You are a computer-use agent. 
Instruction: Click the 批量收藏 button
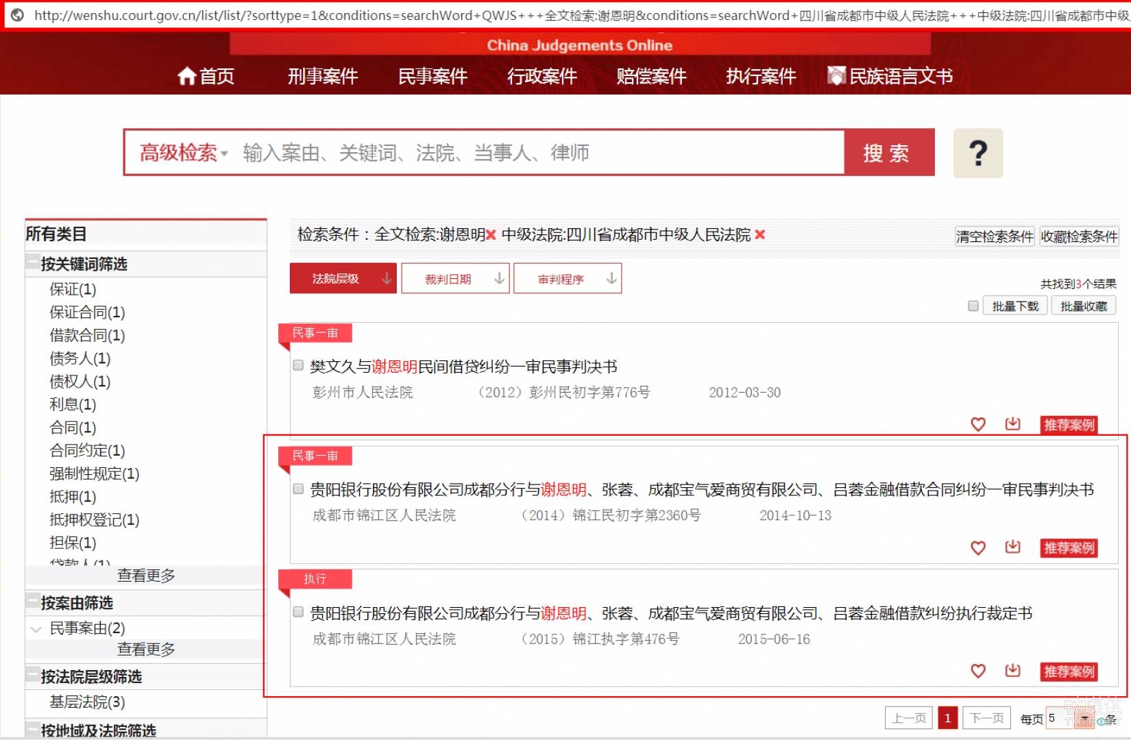click(x=1084, y=306)
